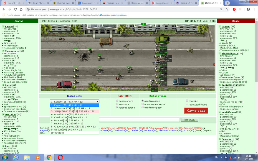Open friend Timekeeper profile link
Image resolution: width=258 pixels, height=161 pixels.
pos(12,51)
